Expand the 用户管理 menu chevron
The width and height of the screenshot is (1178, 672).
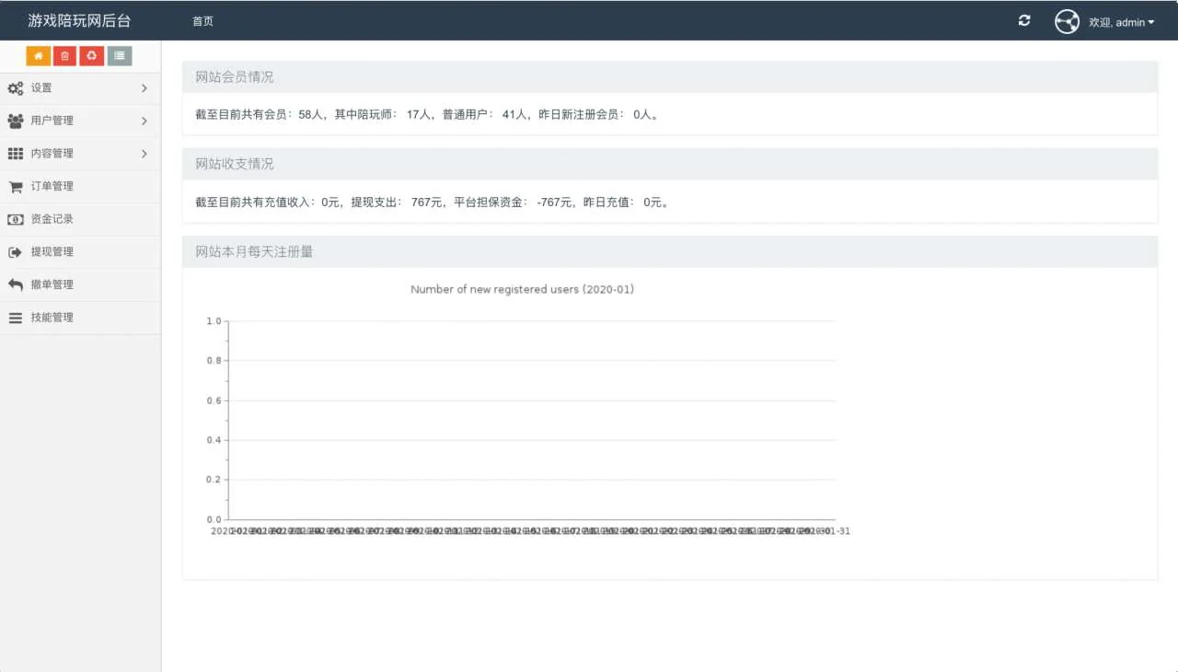pos(144,121)
